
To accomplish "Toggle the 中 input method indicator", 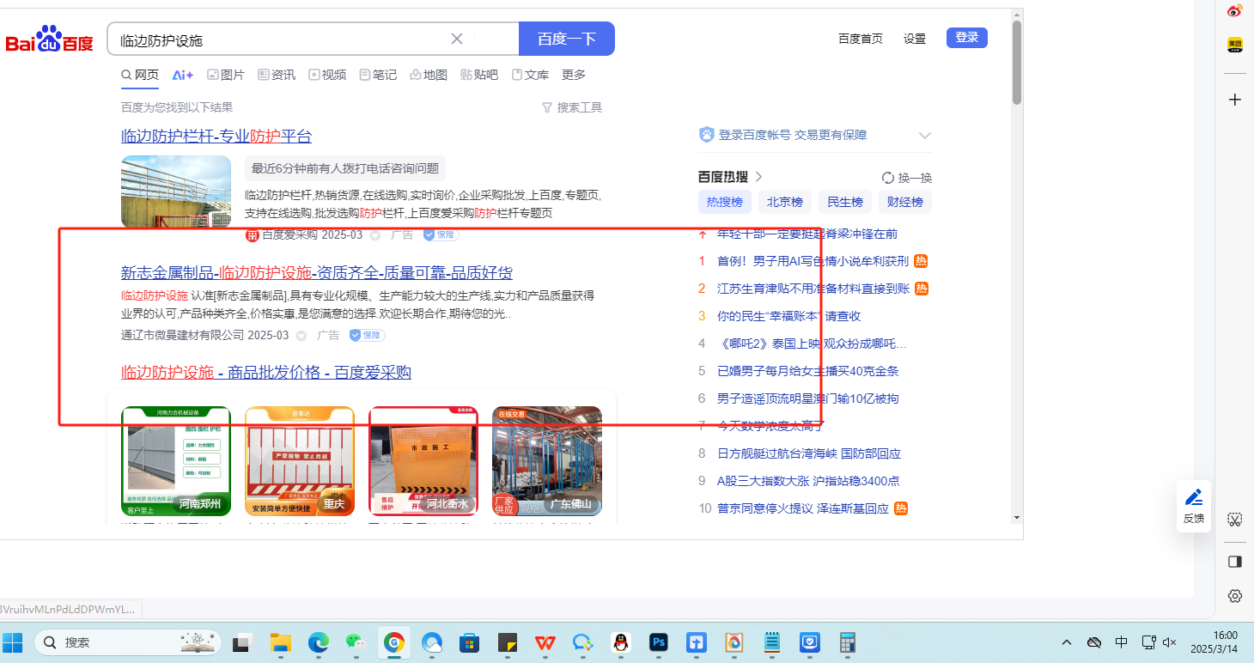I will (1121, 642).
